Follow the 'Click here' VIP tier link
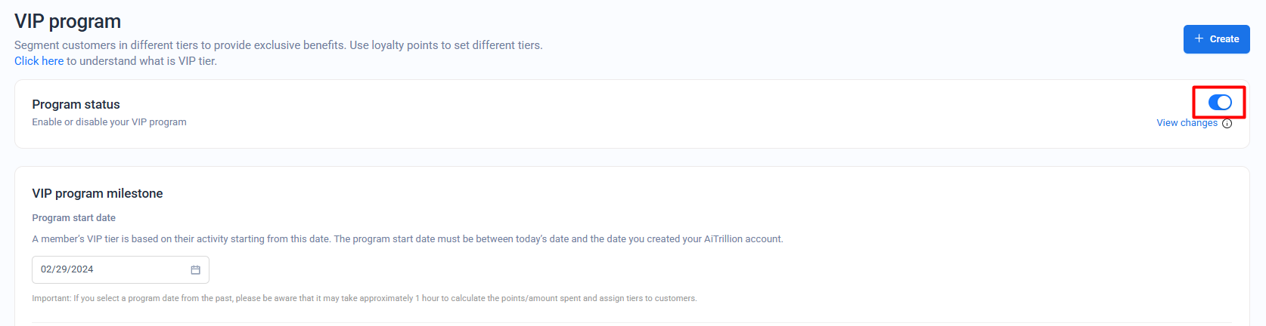The height and width of the screenshot is (326, 1266). pyautogui.click(x=39, y=61)
